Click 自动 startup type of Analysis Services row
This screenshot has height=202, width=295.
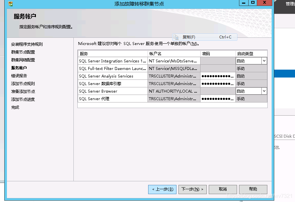tap(251, 76)
